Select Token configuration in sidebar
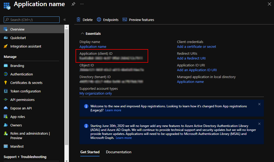The height and width of the screenshot is (162, 274). point(25,91)
